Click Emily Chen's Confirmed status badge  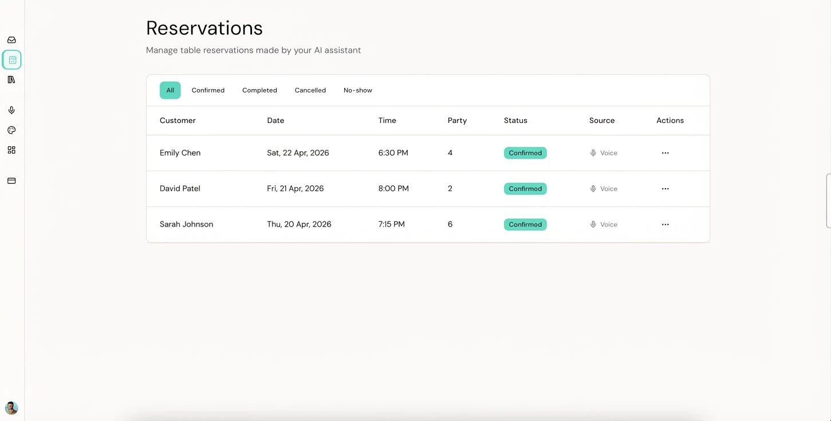point(525,153)
